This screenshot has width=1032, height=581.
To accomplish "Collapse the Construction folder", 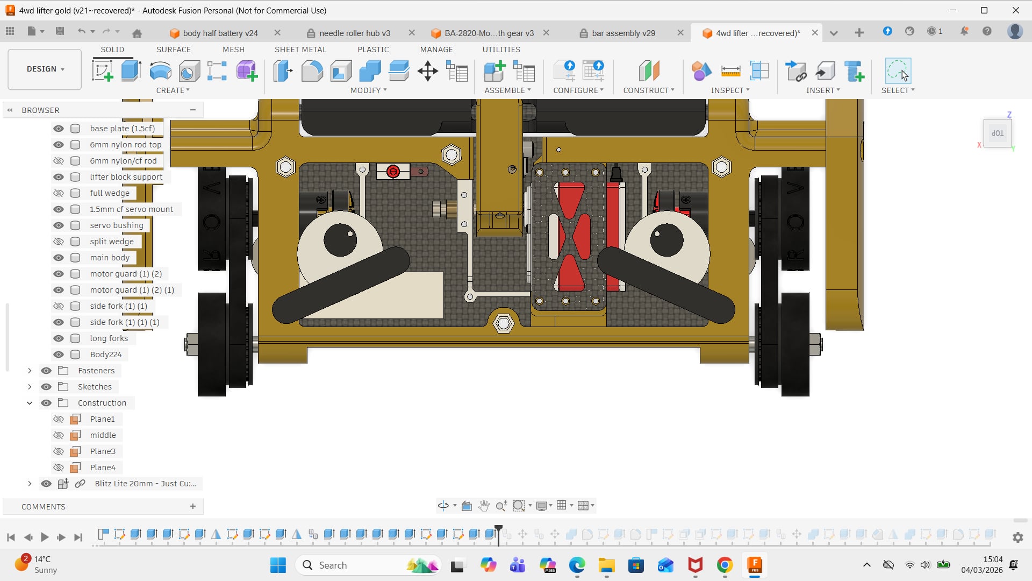I will (30, 403).
